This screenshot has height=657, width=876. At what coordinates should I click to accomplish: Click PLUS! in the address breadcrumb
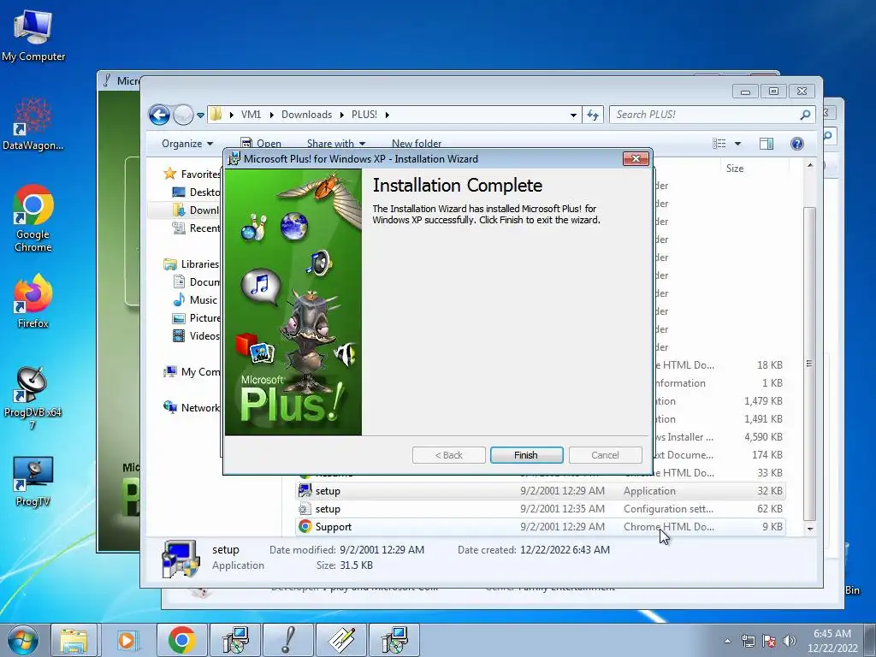pos(364,115)
